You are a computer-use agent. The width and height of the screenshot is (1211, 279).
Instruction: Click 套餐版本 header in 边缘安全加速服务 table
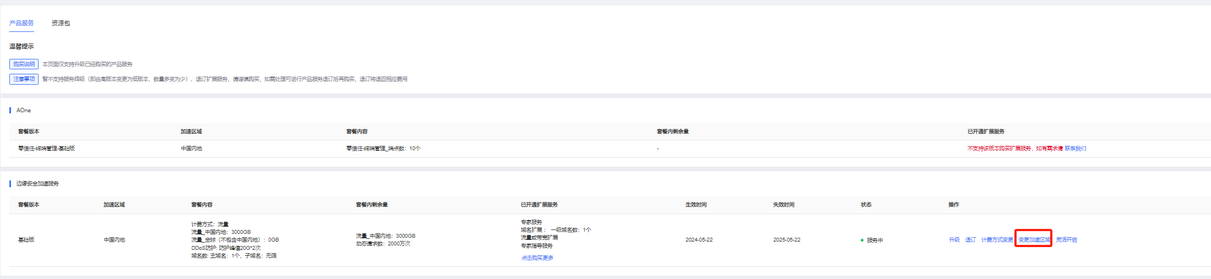point(29,205)
